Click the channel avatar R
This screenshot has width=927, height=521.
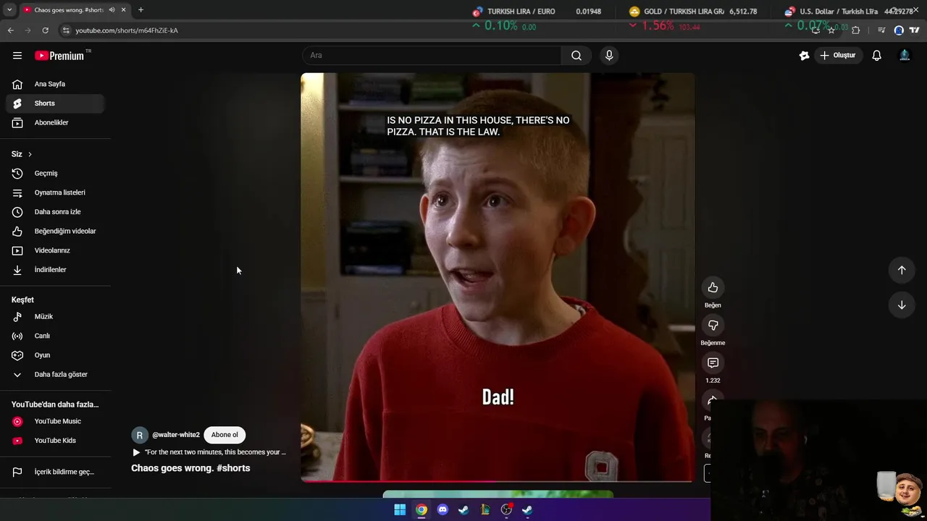pos(140,436)
